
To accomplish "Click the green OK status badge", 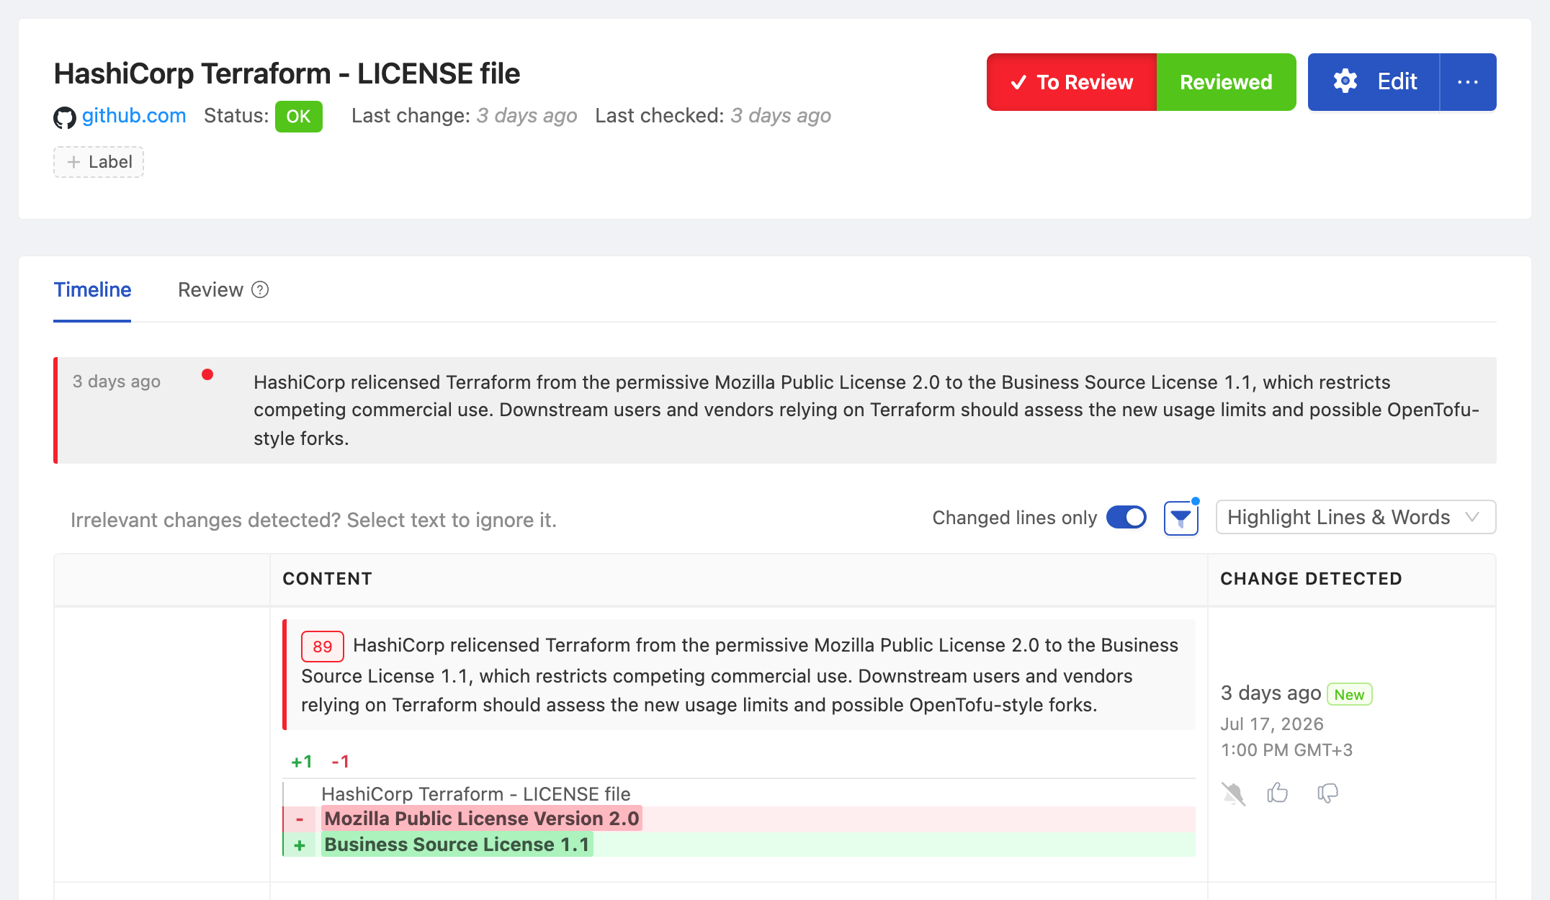I will pyautogui.click(x=298, y=117).
